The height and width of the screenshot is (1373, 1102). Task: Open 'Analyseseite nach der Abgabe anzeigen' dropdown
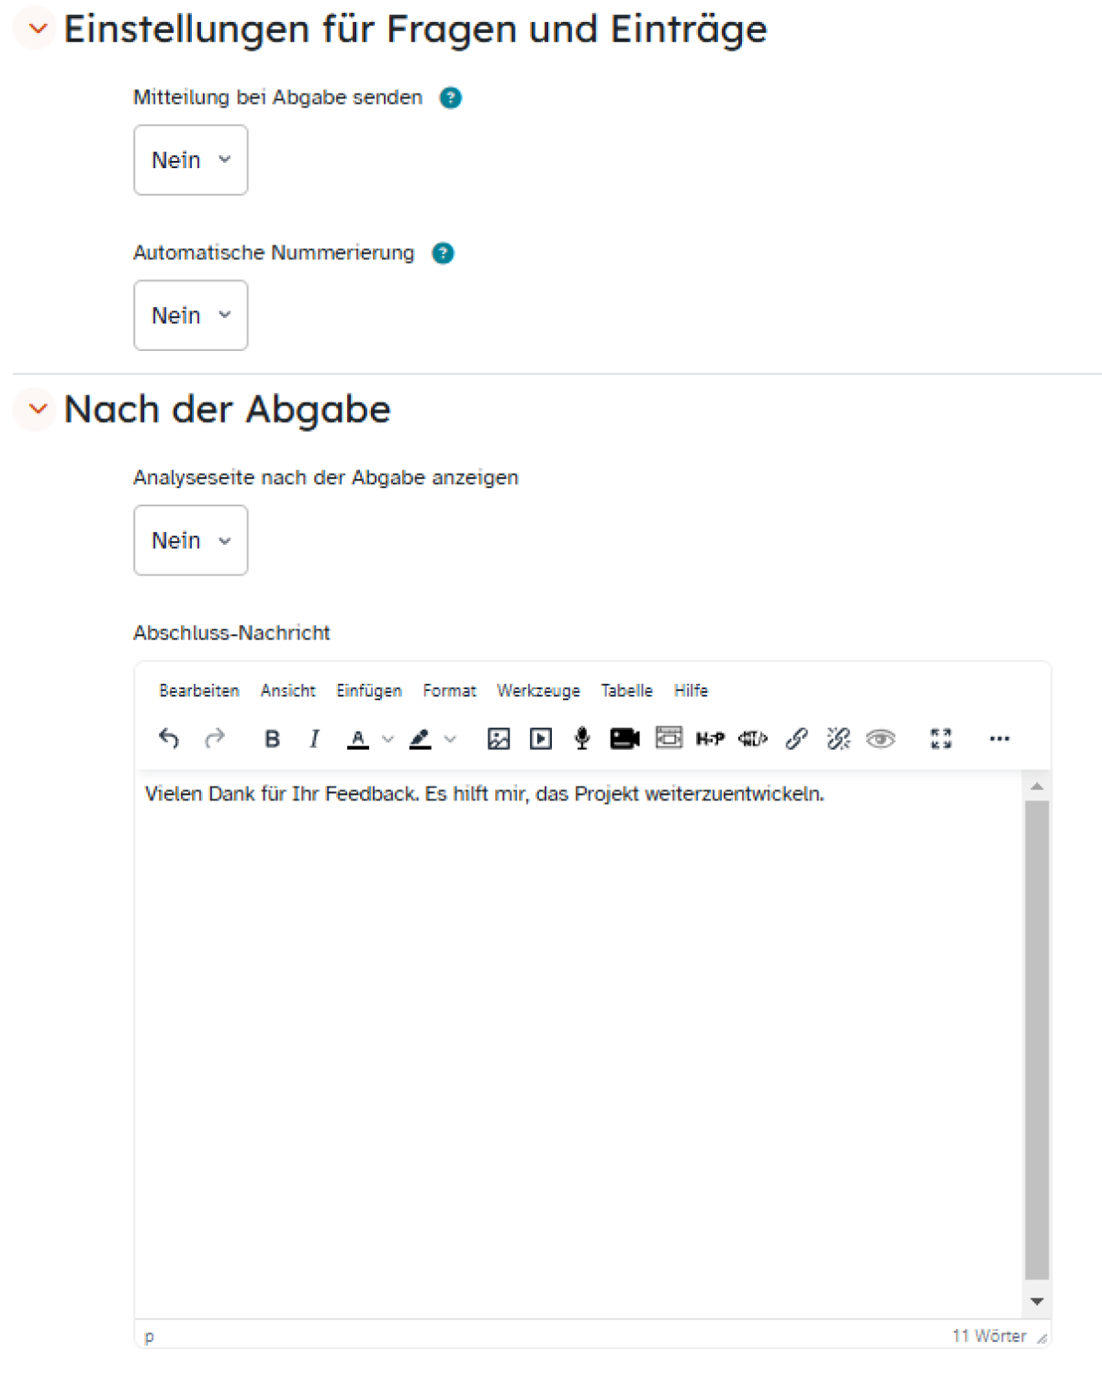[191, 540]
